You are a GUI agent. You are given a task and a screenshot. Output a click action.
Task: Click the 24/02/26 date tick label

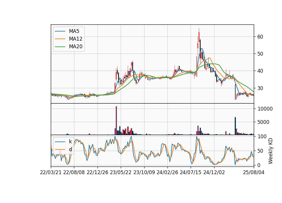point(167,173)
